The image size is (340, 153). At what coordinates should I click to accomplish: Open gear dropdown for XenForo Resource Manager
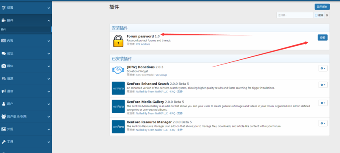coord(323,123)
